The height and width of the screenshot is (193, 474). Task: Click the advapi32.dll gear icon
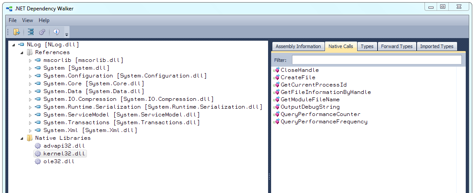pyautogui.click(x=37, y=146)
